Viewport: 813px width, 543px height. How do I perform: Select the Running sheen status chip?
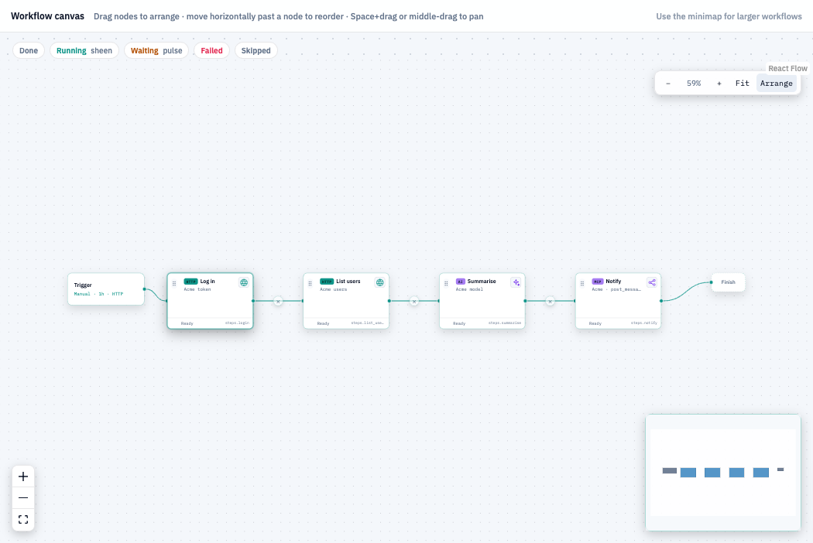[x=84, y=51]
